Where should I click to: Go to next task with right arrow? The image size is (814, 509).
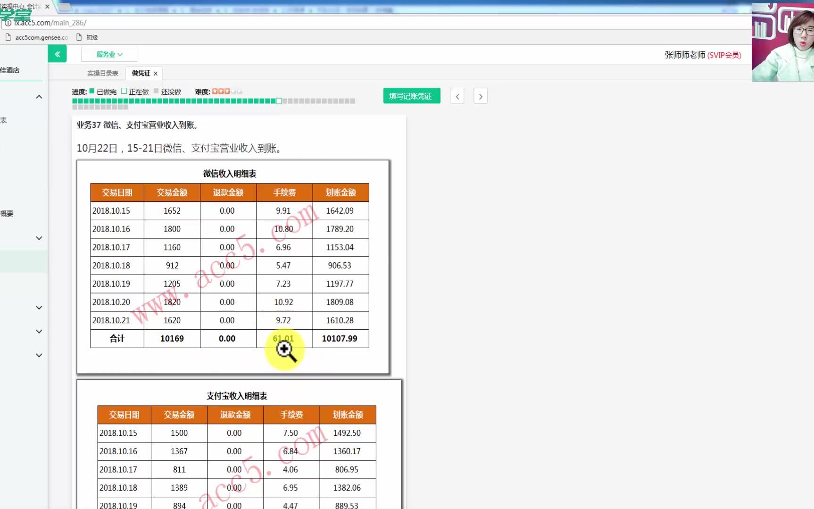pos(480,96)
